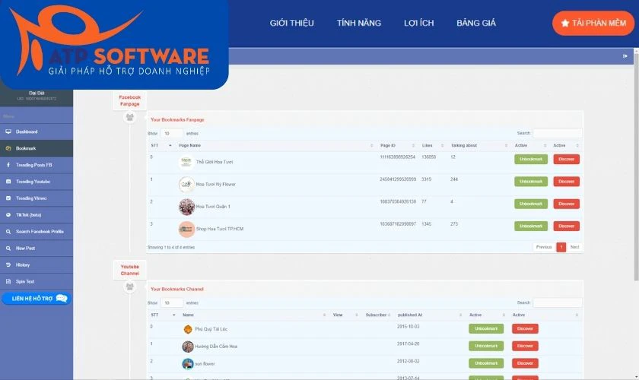This screenshot has width=639, height=380.
Task: Click the Facebook icon for Trending Posts FB
Action: pos(8,165)
